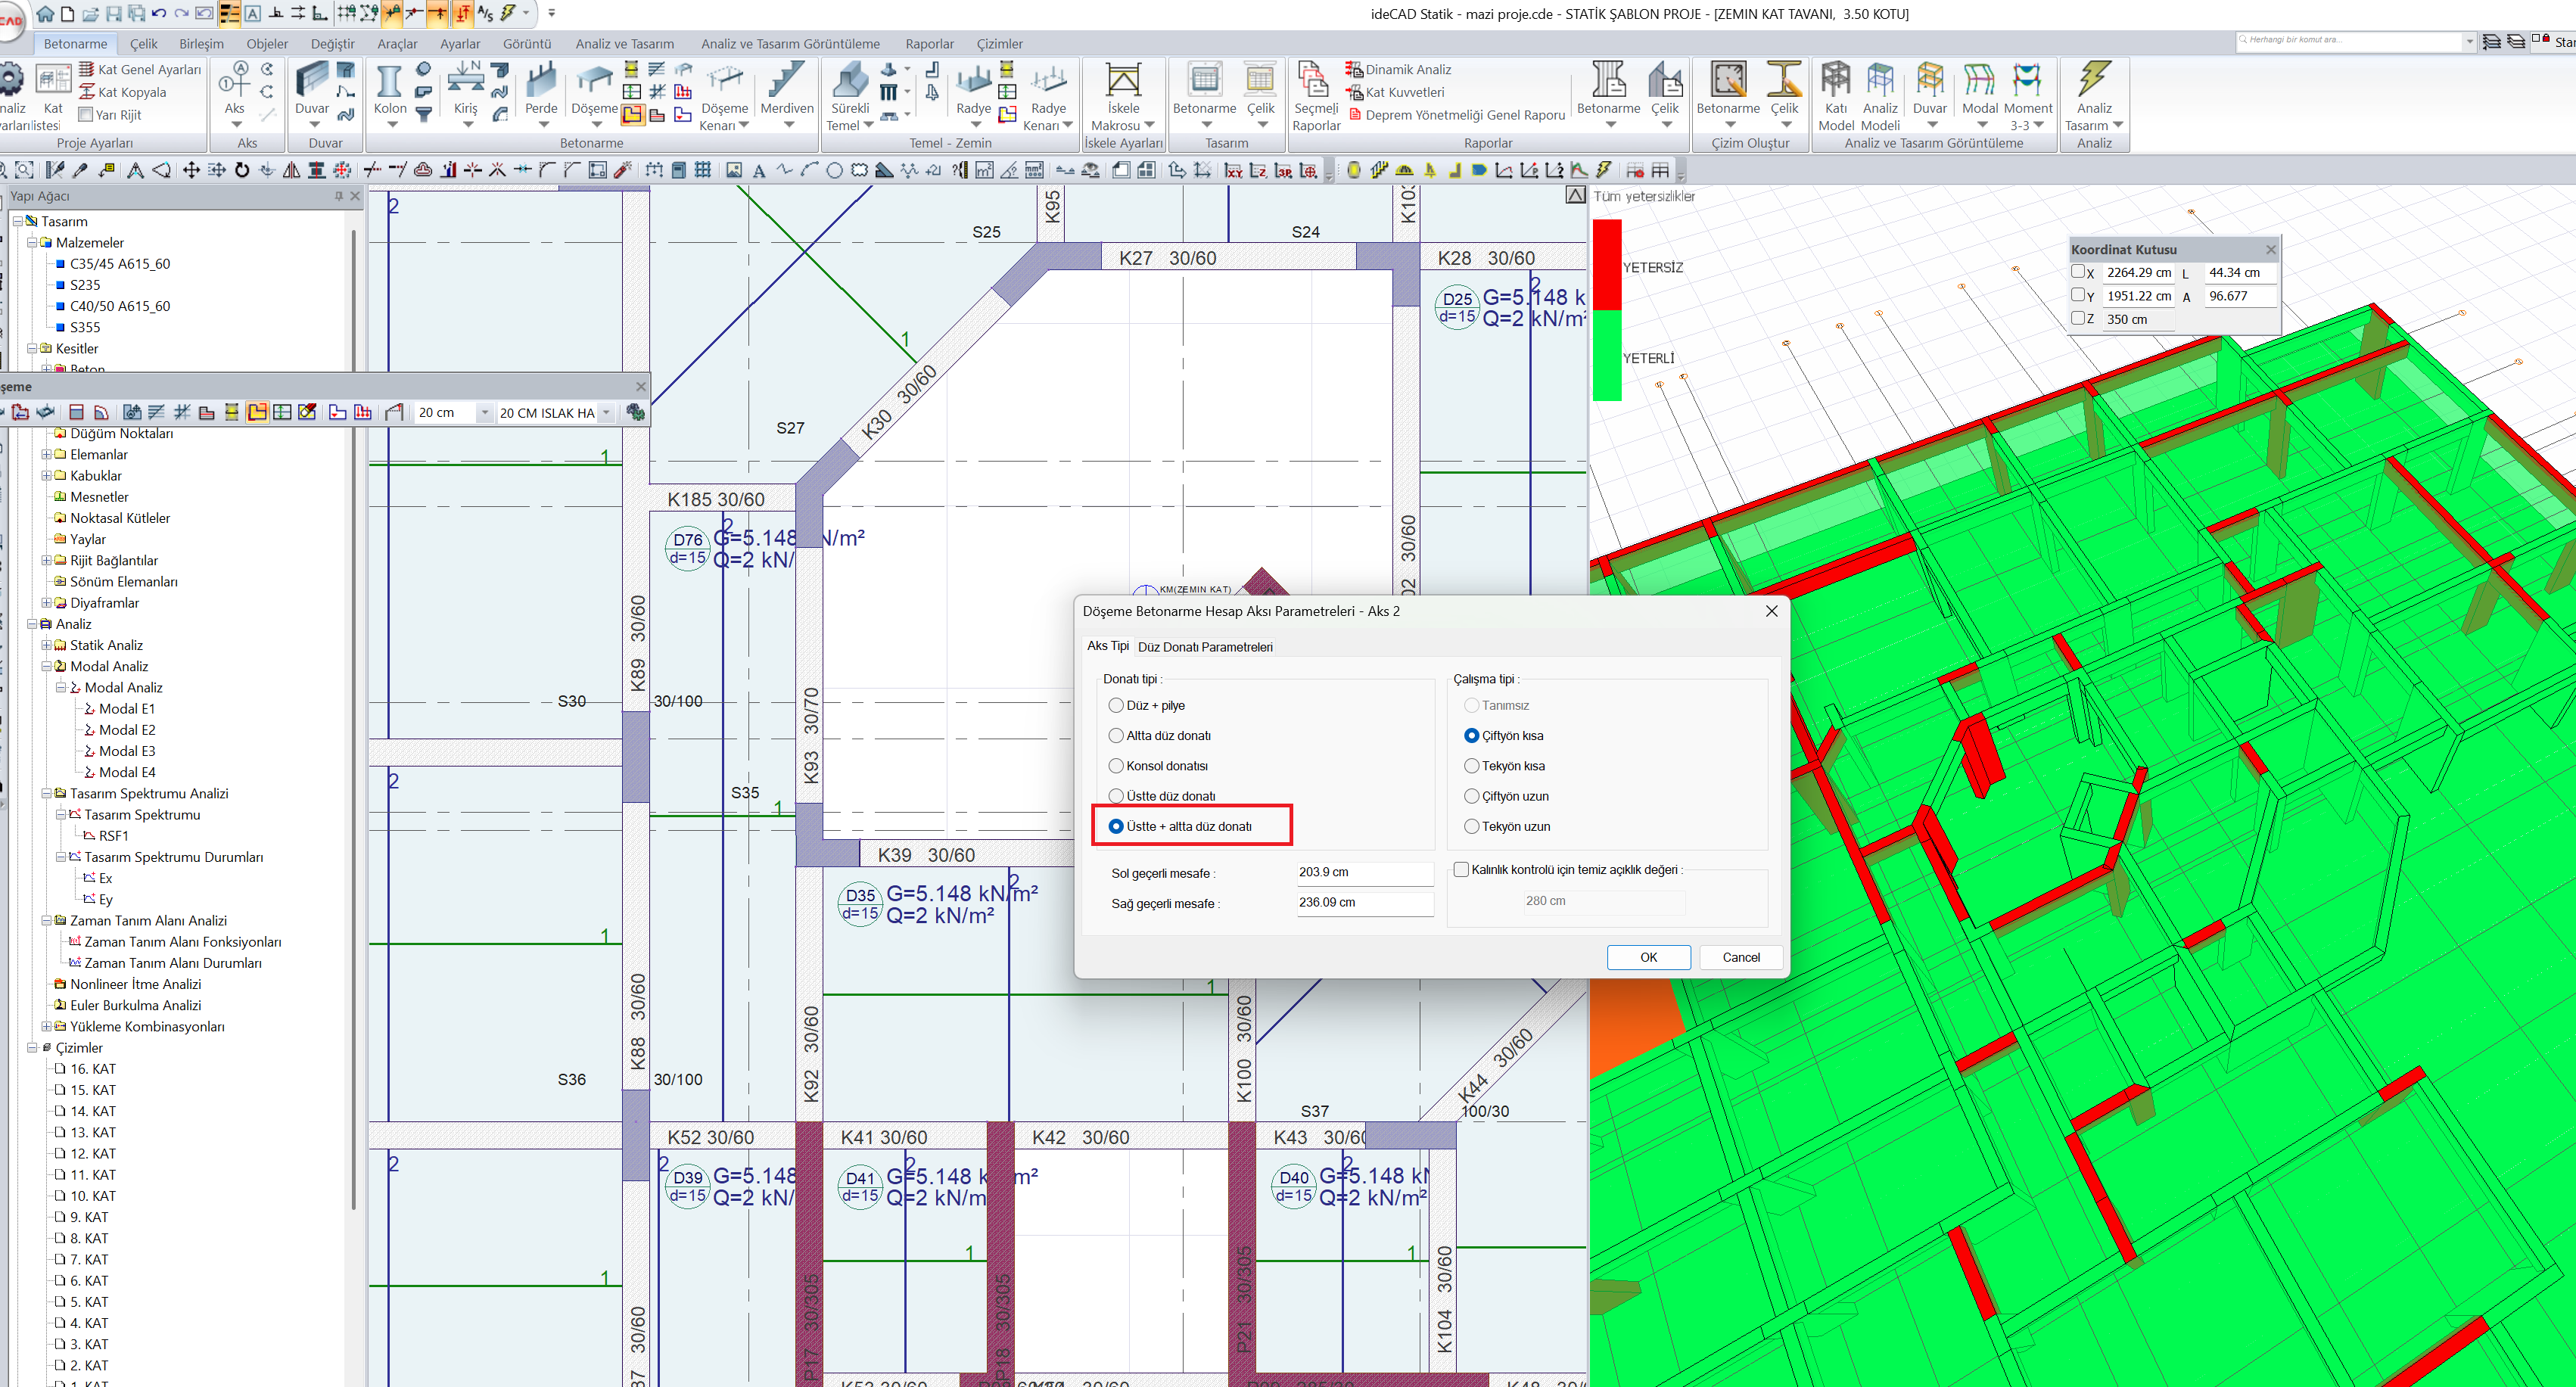
Task: Expand the Diyaframlar tree node
Action: (46, 602)
